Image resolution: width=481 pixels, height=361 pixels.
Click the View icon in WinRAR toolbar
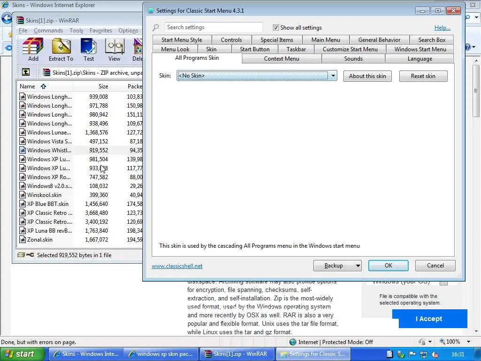(x=115, y=46)
